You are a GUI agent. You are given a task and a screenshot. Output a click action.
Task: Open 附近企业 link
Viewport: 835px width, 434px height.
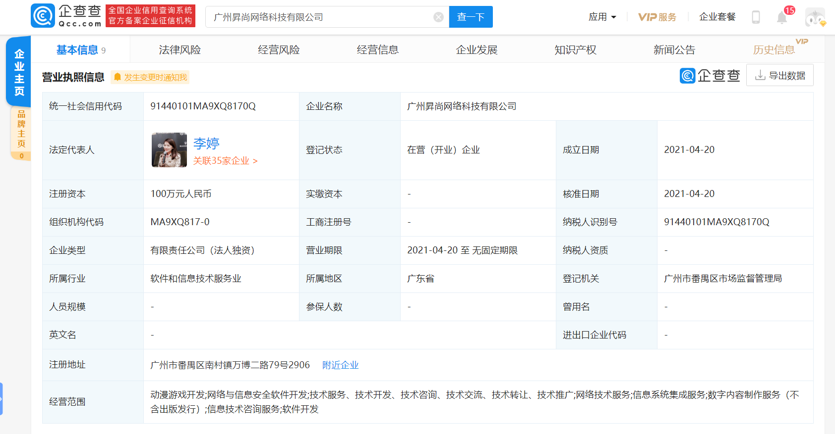pyautogui.click(x=340, y=365)
